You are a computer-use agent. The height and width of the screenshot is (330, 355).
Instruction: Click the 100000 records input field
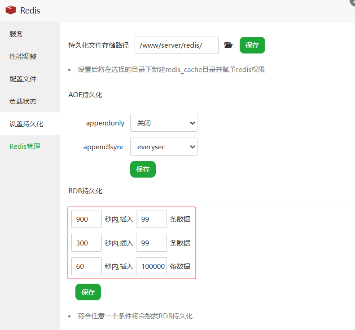(x=151, y=266)
